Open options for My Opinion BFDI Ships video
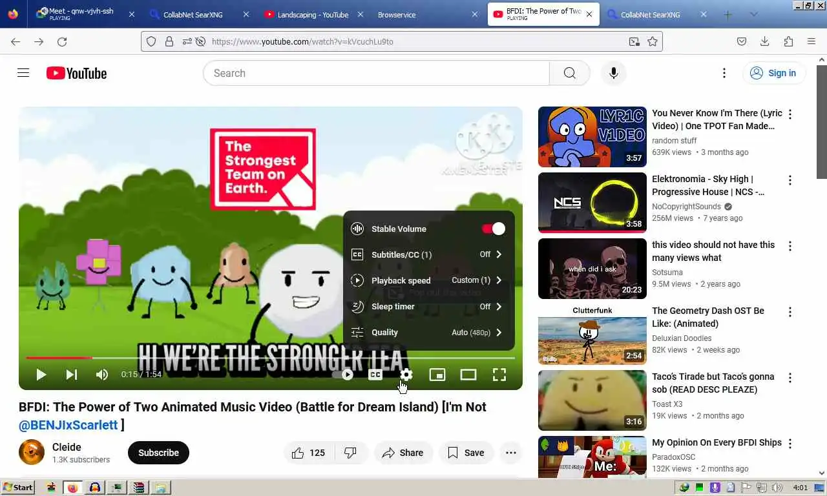This screenshot has height=496, width=827. point(790,444)
